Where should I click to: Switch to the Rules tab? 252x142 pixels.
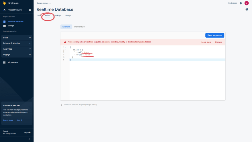47,15
